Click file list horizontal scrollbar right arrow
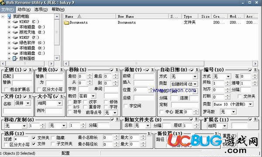Screen dimensions: 262x157 255,64
